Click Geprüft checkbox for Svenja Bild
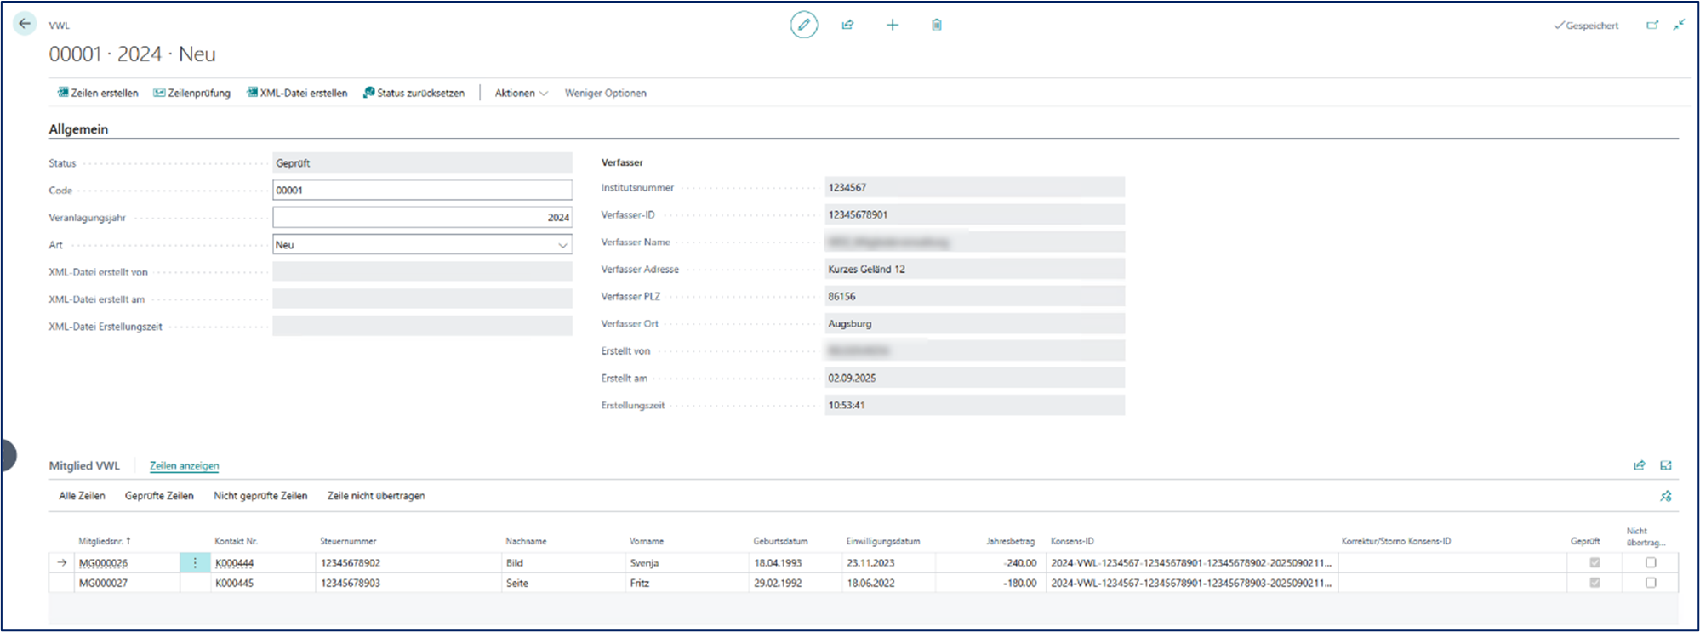The height and width of the screenshot is (632, 1700). (x=1594, y=562)
